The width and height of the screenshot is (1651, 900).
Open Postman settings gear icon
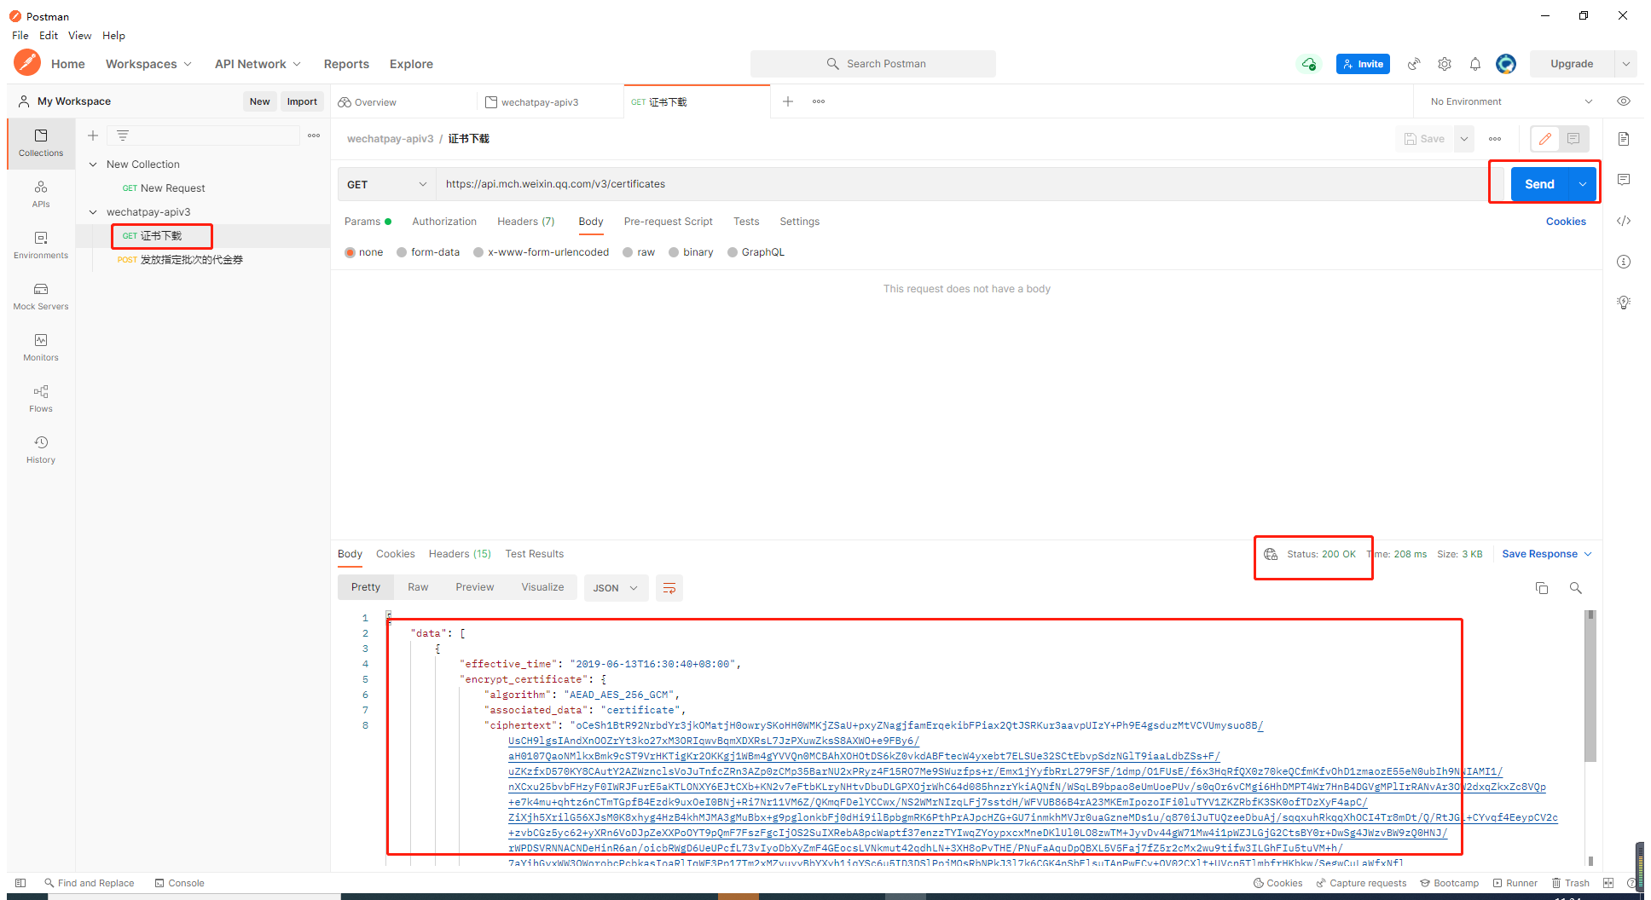point(1445,64)
